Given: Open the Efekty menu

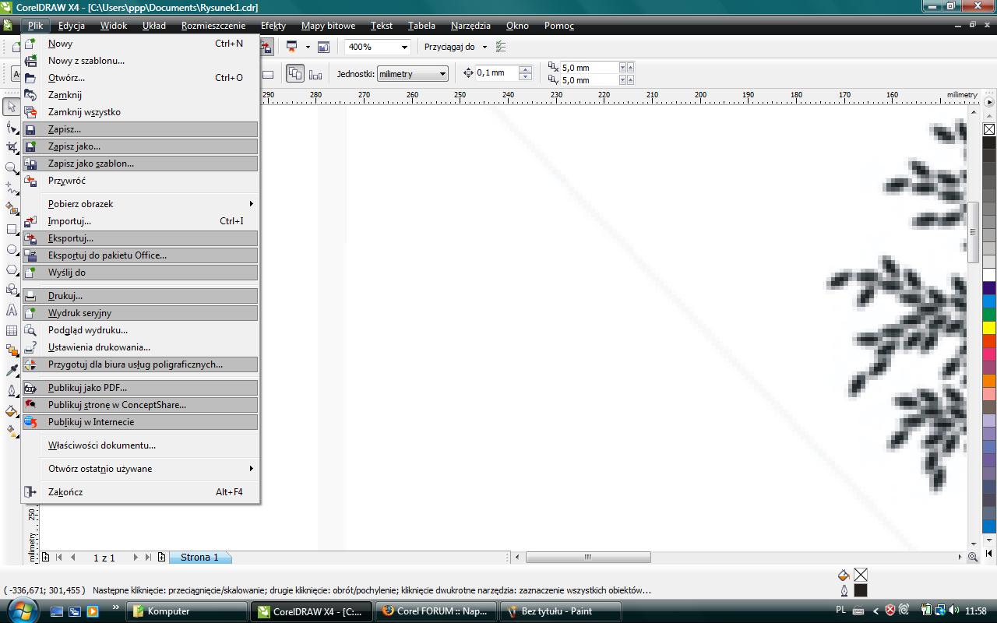Looking at the screenshot, I should (x=273, y=26).
